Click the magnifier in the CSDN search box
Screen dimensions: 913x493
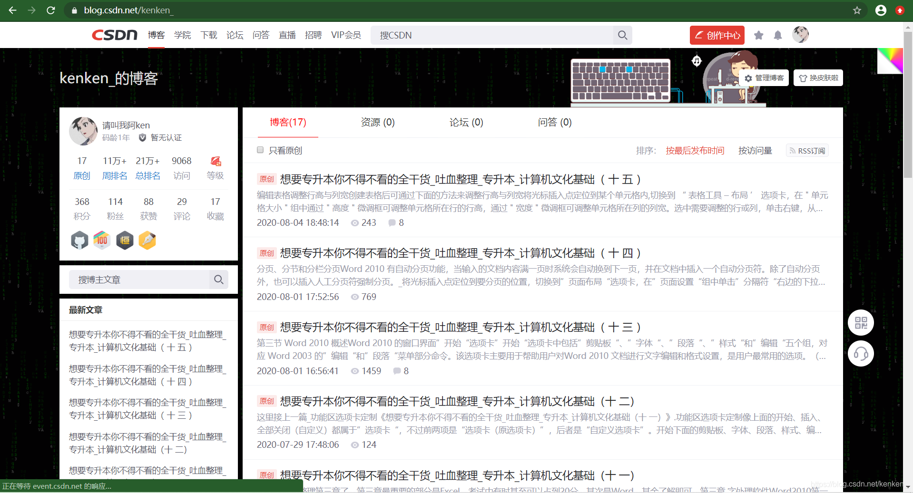(x=622, y=35)
